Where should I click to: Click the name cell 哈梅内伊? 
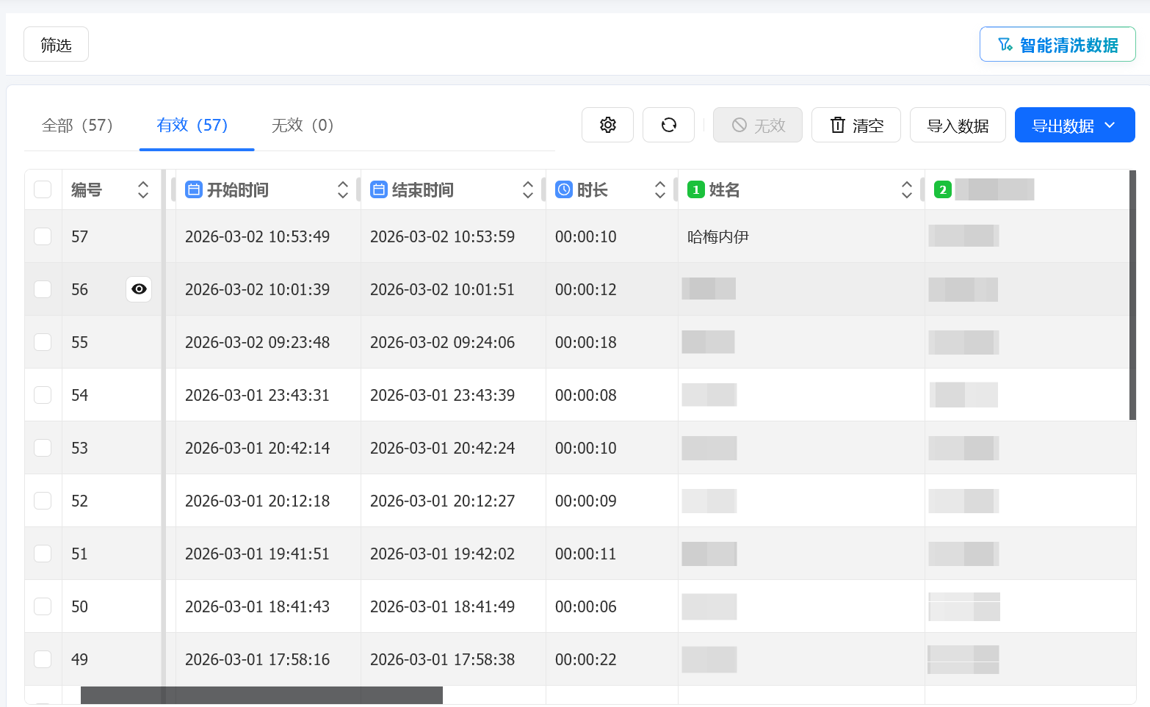point(718,236)
